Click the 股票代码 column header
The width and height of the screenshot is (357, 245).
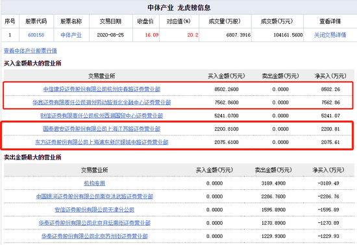pos(36,21)
